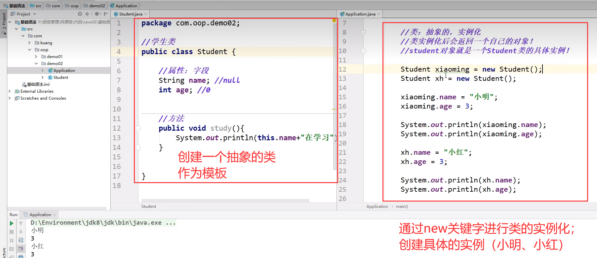Click oop in the navigation breadcrumb
This screenshot has height=258, width=597.
tap(72, 6)
